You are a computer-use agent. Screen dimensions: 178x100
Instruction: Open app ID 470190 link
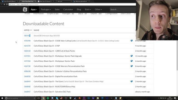(27, 41)
